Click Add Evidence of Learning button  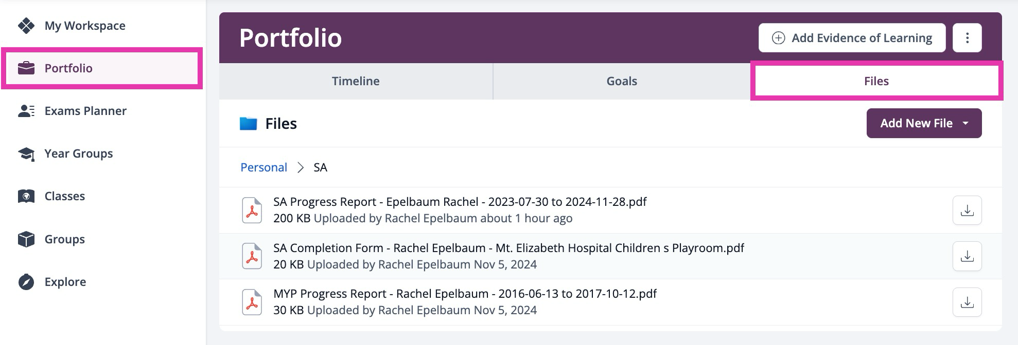click(852, 38)
